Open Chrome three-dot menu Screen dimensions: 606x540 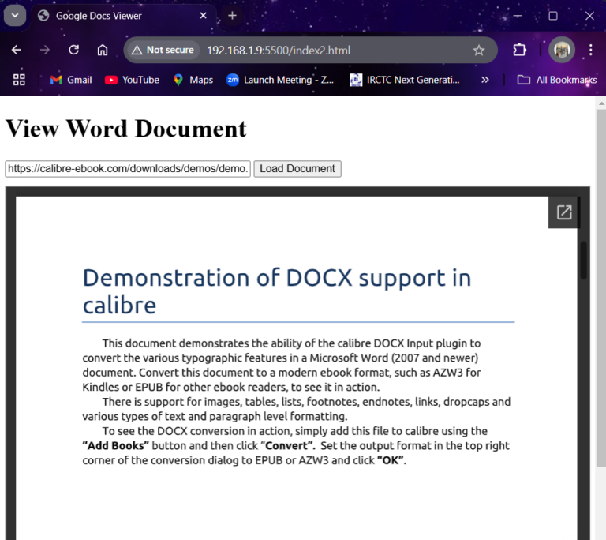tap(590, 50)
